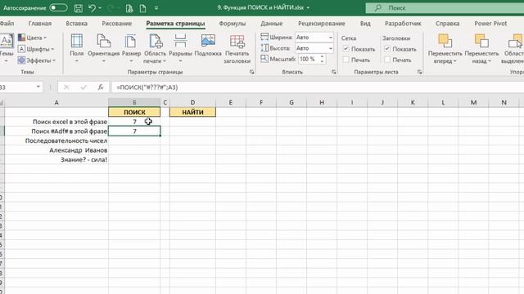Open the Вставка ribbon tab
The width and height of the screenshot is (524, 294).
(76, 24)
